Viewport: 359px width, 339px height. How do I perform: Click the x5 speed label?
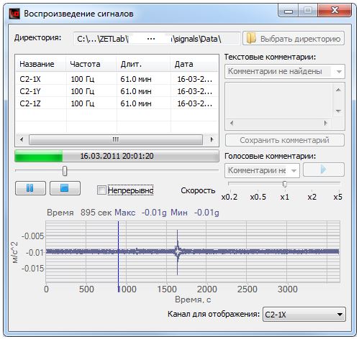tap(337, 197)
